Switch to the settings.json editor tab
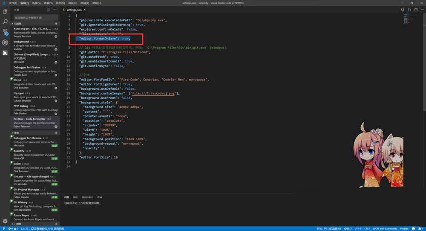The width and height of the screenshot is (426, 231). tap(74, 9)
